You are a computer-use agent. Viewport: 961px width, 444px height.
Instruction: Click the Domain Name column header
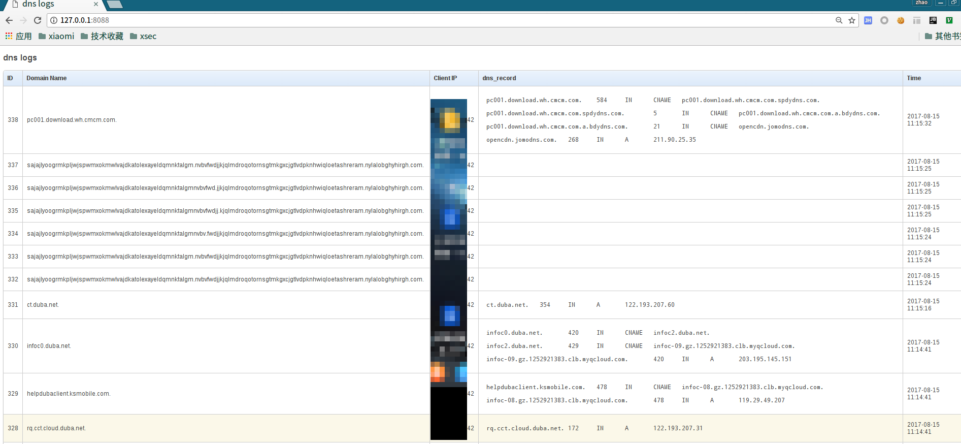tap(47, 78)
